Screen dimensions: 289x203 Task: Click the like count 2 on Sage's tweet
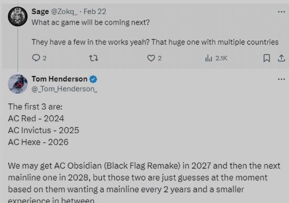(159, 58)
